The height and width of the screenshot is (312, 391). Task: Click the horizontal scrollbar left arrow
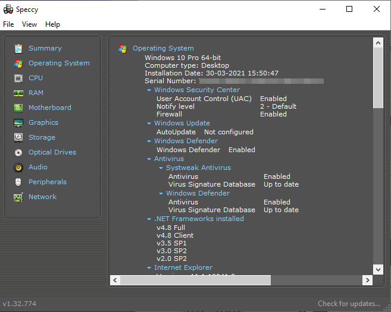pyautogui.click(x=115, y=280)
